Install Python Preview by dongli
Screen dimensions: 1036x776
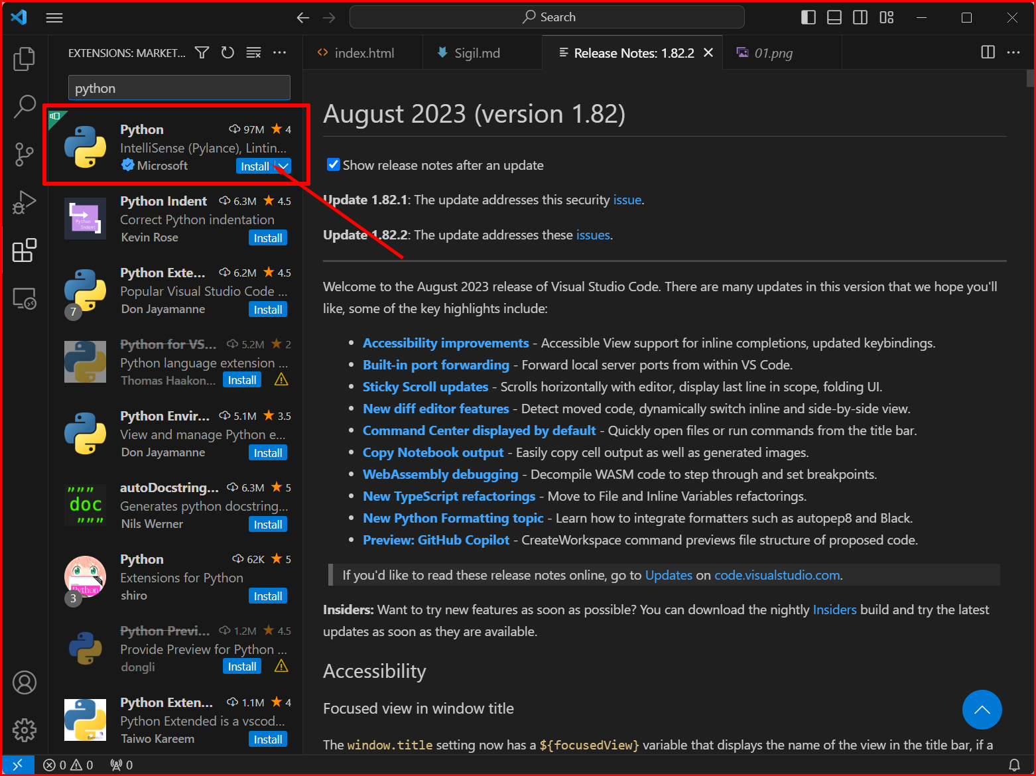coord(242,667)
